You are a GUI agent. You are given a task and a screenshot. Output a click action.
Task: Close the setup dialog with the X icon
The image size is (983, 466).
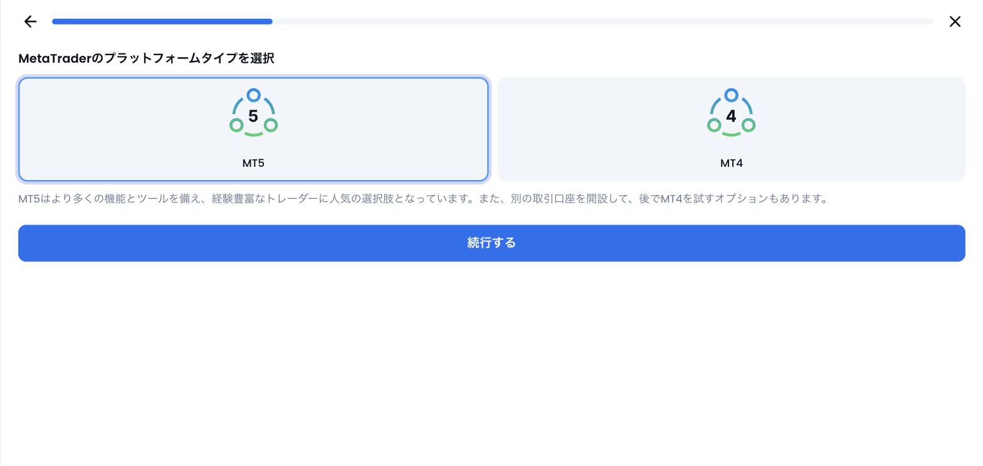955,22
